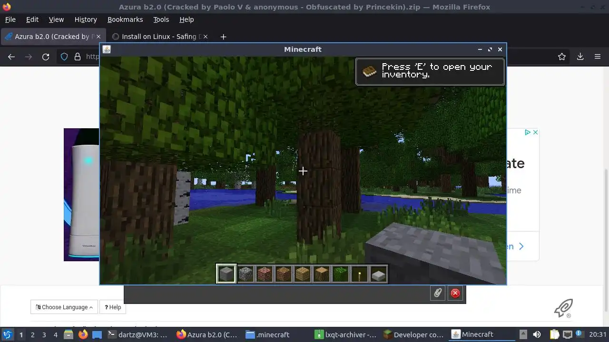Open the Help menu in menu bar

coord(187,19)
